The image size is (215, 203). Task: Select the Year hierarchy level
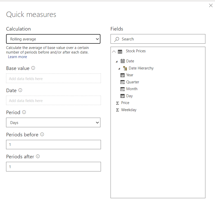[130, 75]
